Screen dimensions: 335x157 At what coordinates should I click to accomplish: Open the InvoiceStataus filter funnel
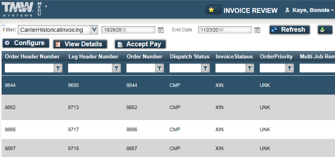click(250, 68)
